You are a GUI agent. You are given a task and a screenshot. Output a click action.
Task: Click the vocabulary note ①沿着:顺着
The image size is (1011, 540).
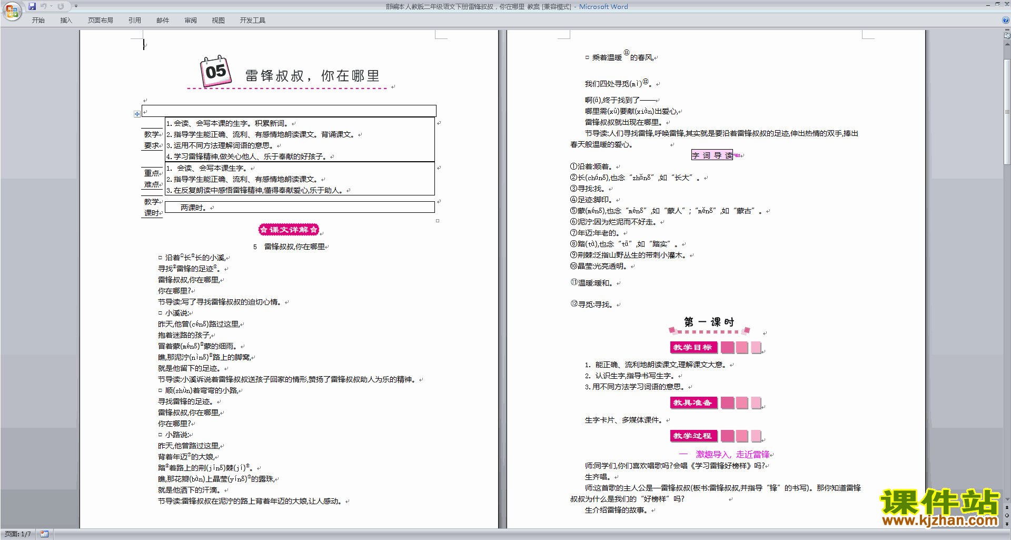click(591, 166)
